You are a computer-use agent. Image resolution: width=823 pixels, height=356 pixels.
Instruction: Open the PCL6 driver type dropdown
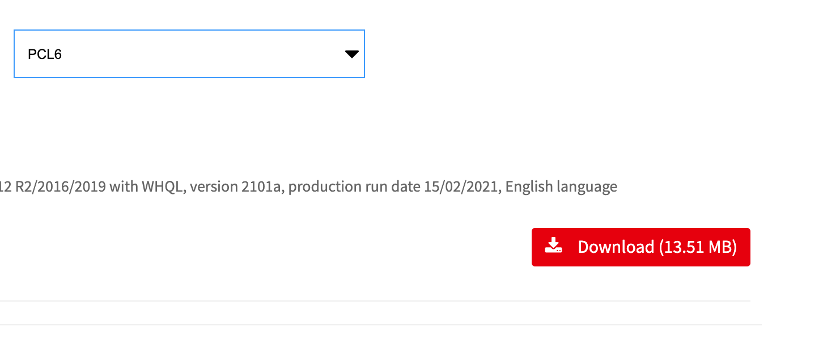[189, 54]
